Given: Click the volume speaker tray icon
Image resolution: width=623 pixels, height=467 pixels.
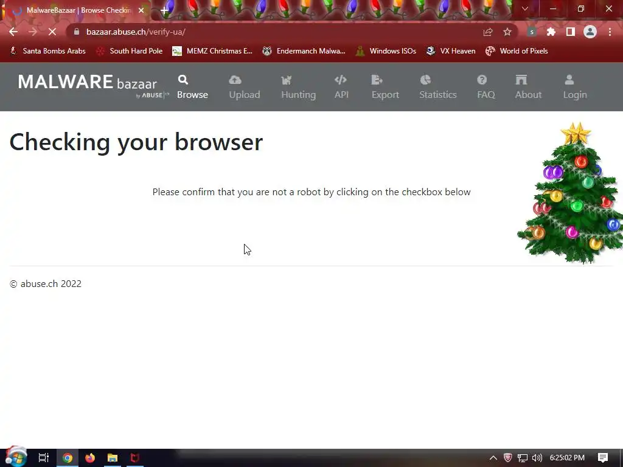Looking at the screenshot, I should pos(537,458).
